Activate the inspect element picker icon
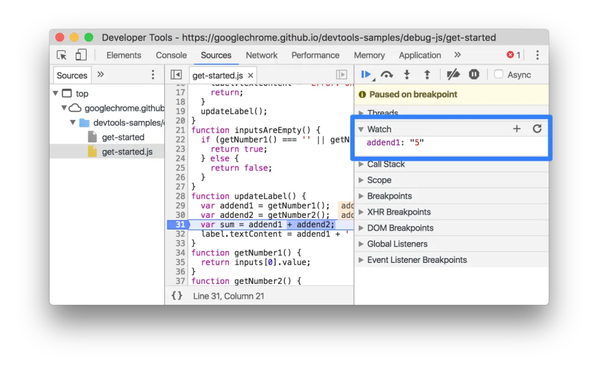 click(62, 55)
